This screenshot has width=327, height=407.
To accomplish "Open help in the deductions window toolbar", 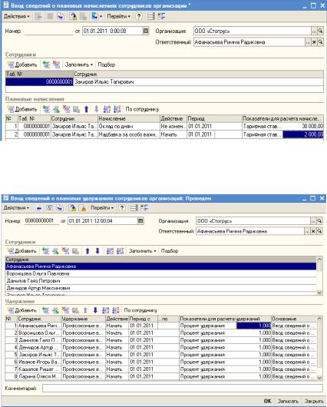I will pyautogui.click(x=122, y=207).
